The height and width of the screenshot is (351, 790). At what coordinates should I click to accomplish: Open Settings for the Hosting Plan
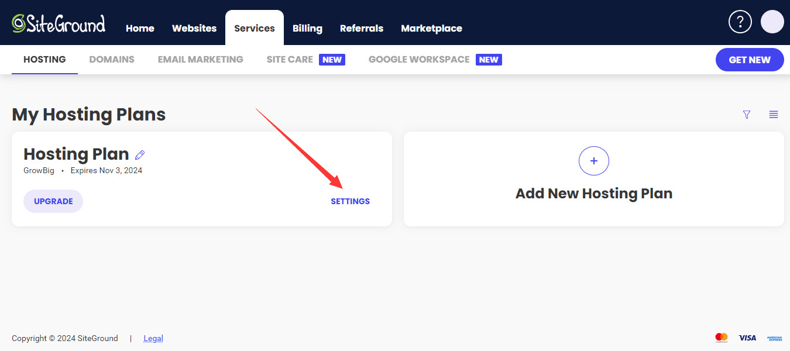(350, 201)
